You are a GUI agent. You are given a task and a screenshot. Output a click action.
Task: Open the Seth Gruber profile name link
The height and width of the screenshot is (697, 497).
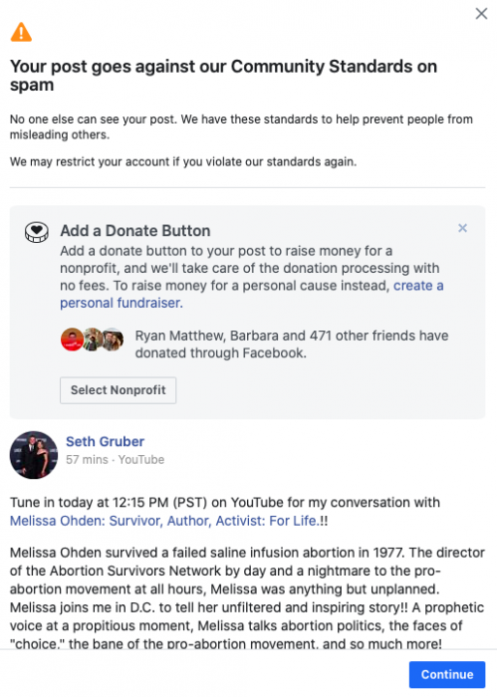105,441
